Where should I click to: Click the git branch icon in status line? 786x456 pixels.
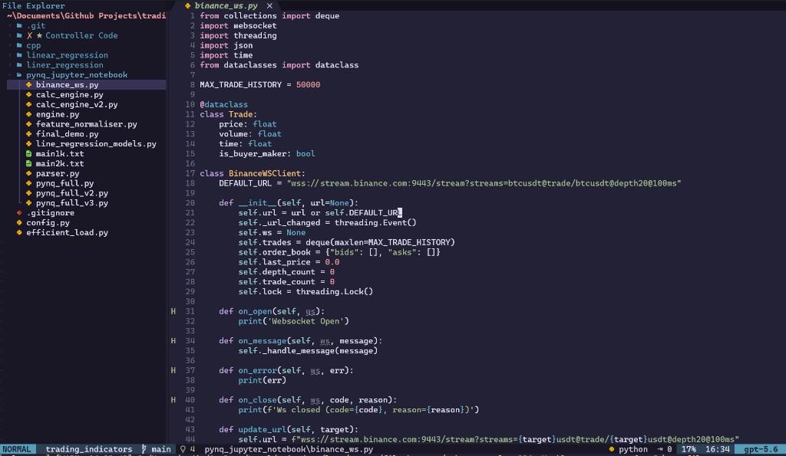[x=144, y=449]
